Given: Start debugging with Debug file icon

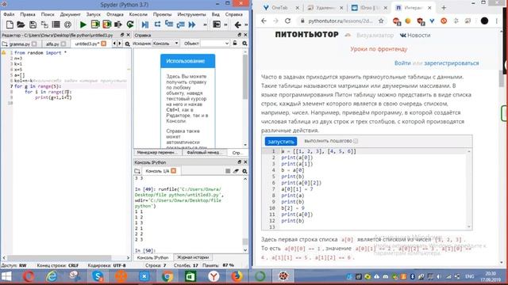Looking at the screenshot, I should pos(145,25).
